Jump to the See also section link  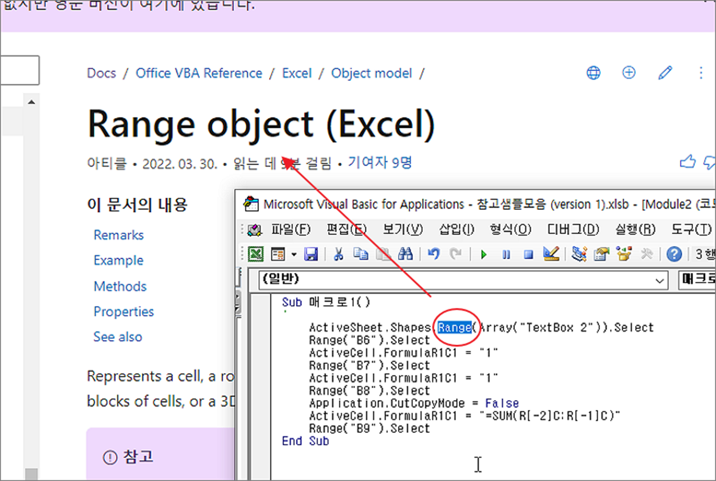(x=118, y=337)
